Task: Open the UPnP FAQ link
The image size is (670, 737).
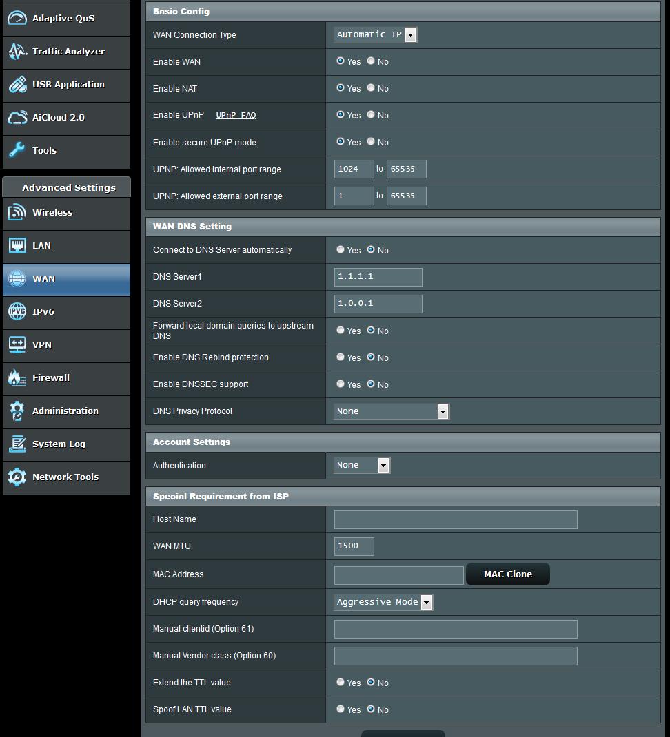Action: 236,115
